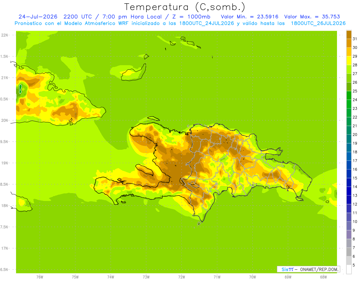Screen dimensions: 363x281
Task: Click the '1800UTC_26JUL2026' valid-until text
Action: coord(318,23)
